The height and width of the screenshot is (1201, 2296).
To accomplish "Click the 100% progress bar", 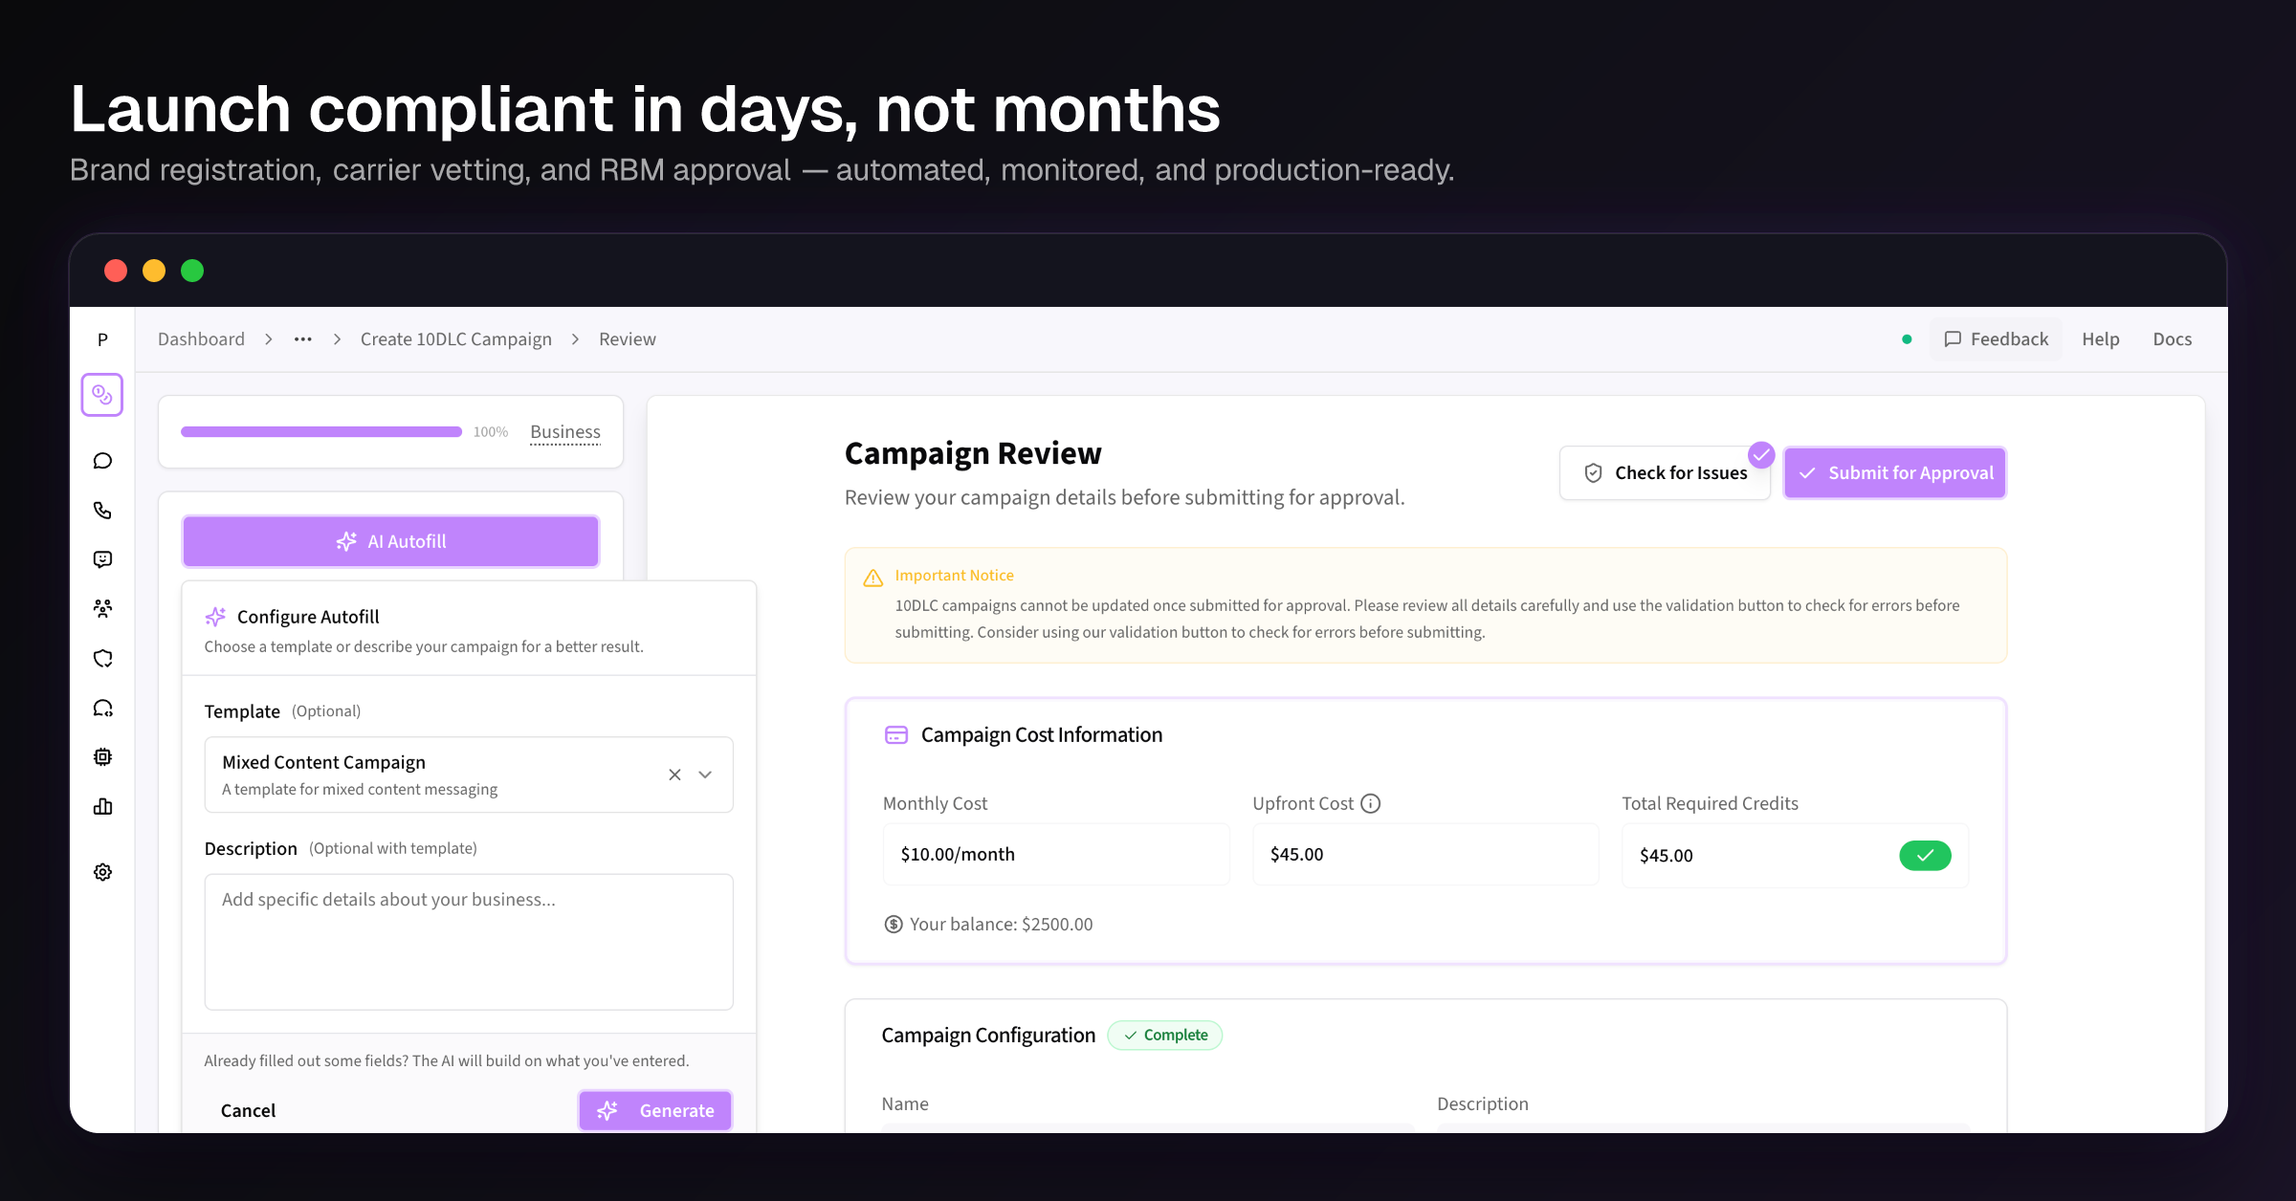I will (321, 432).
